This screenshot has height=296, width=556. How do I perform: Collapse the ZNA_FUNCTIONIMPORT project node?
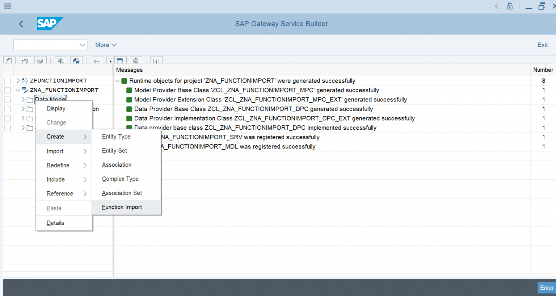(17, 90)
